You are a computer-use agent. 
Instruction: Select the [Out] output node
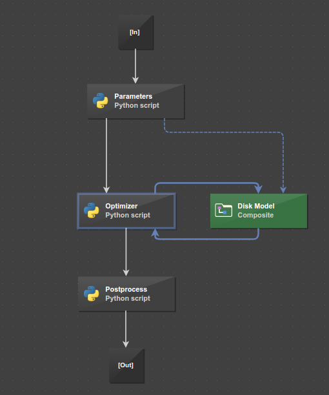127,365
